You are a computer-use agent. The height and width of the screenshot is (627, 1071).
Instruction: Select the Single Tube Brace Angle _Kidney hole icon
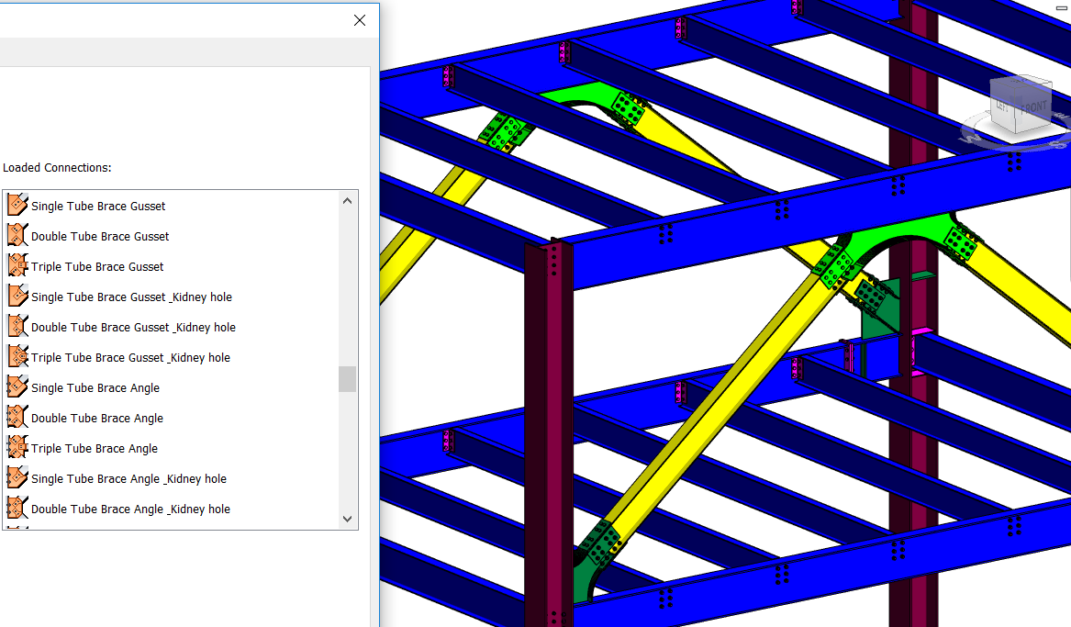click(17, 477)
